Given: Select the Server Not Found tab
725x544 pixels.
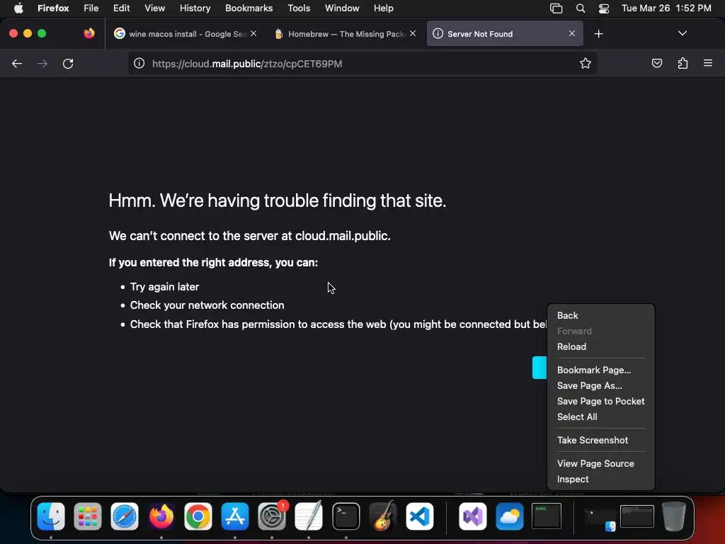Looking at the screenshot, I should (505, 33).
